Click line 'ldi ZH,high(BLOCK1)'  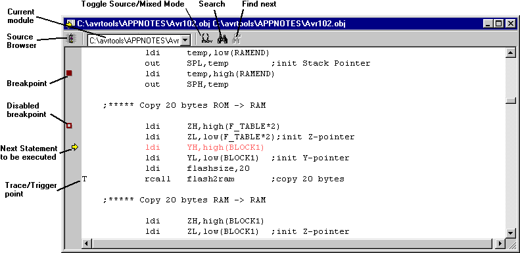point(204,221)
